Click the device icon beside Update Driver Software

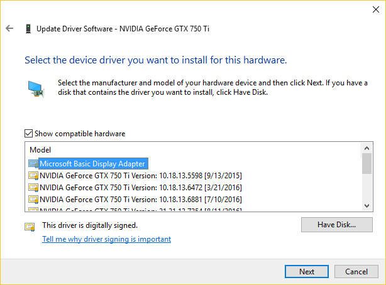click(28, 29)
